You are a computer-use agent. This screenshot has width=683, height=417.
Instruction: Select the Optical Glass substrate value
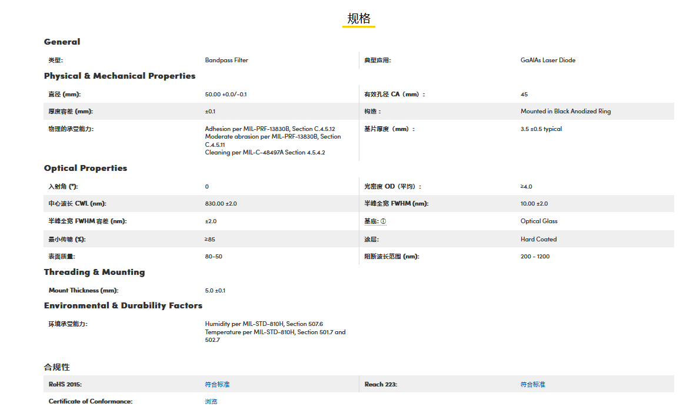539,221
